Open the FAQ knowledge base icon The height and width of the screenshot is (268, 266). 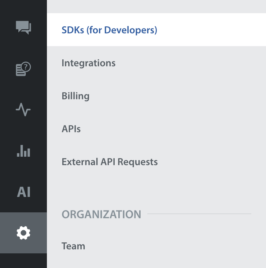23,69
